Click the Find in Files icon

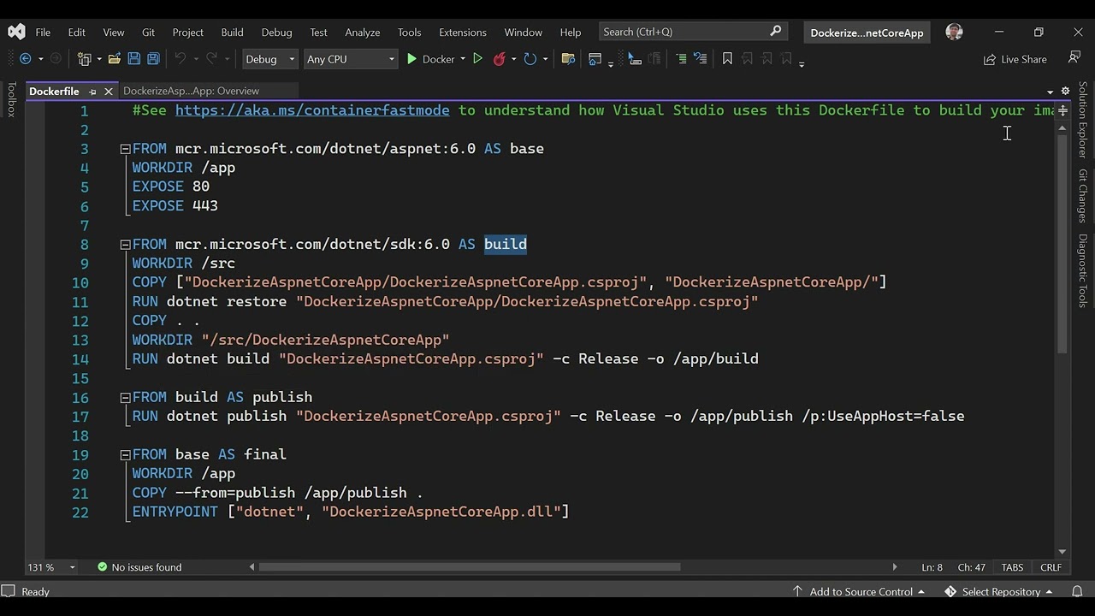[x=568, y=59]
